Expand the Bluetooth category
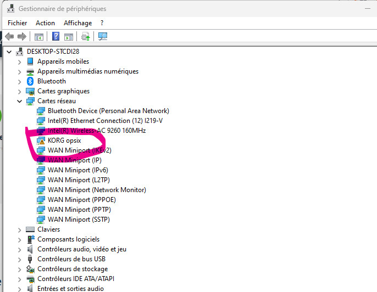 tap(19, 82)
